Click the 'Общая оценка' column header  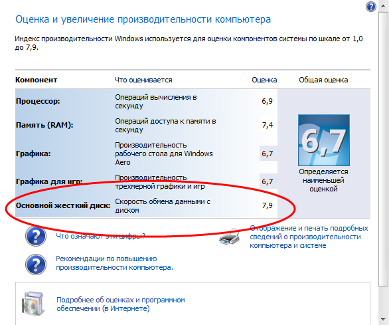pyautogui.click(x=323, y=80)
